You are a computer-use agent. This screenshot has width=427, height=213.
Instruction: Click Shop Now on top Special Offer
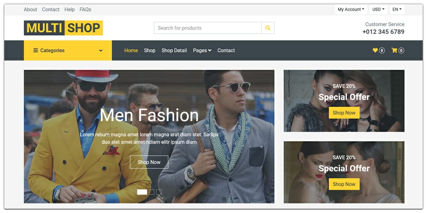344,113
